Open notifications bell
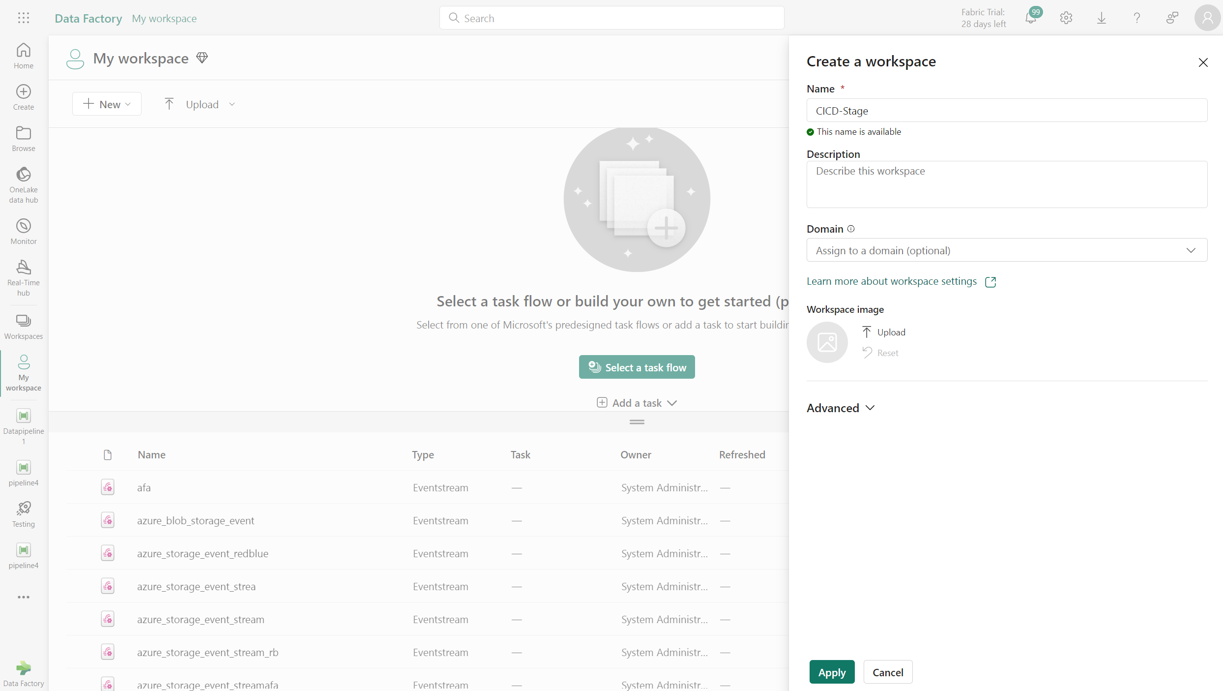This screenshot has width=1223, height=691. click(1031, 18)
